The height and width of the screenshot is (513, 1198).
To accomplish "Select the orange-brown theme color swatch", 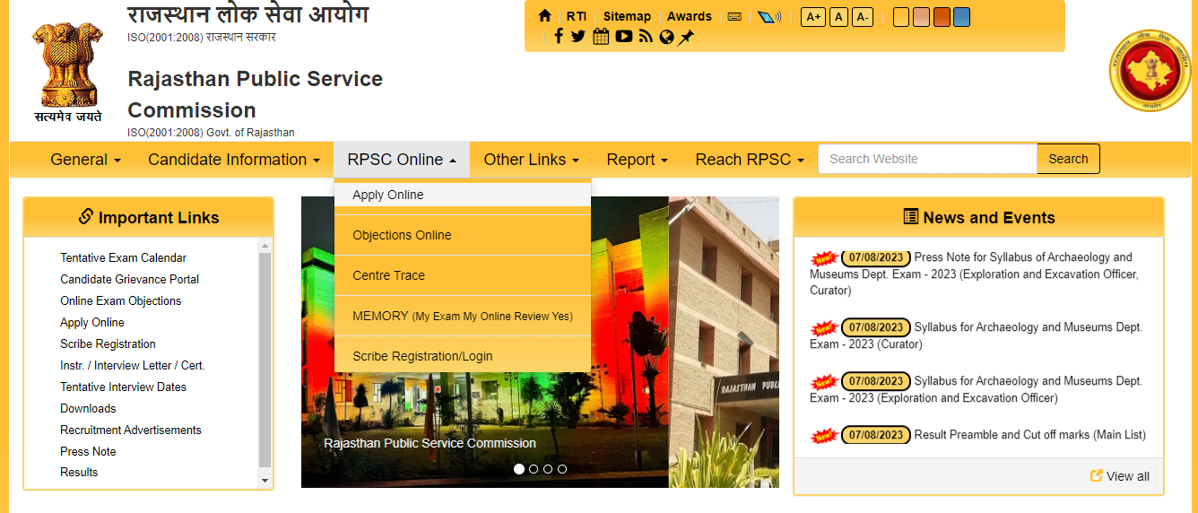I will click(x=942, y=17).
